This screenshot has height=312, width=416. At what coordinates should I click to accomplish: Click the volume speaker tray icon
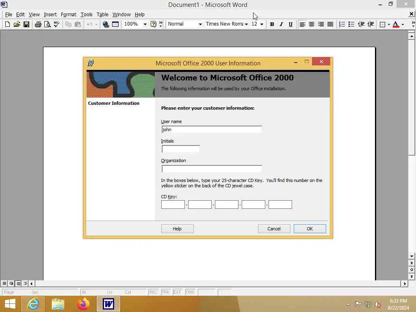pyautogui.click(x=377, y=304)
